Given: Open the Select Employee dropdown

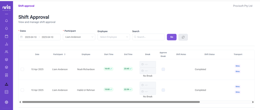Looking at the screenshot, I should (x=114, y=37).
